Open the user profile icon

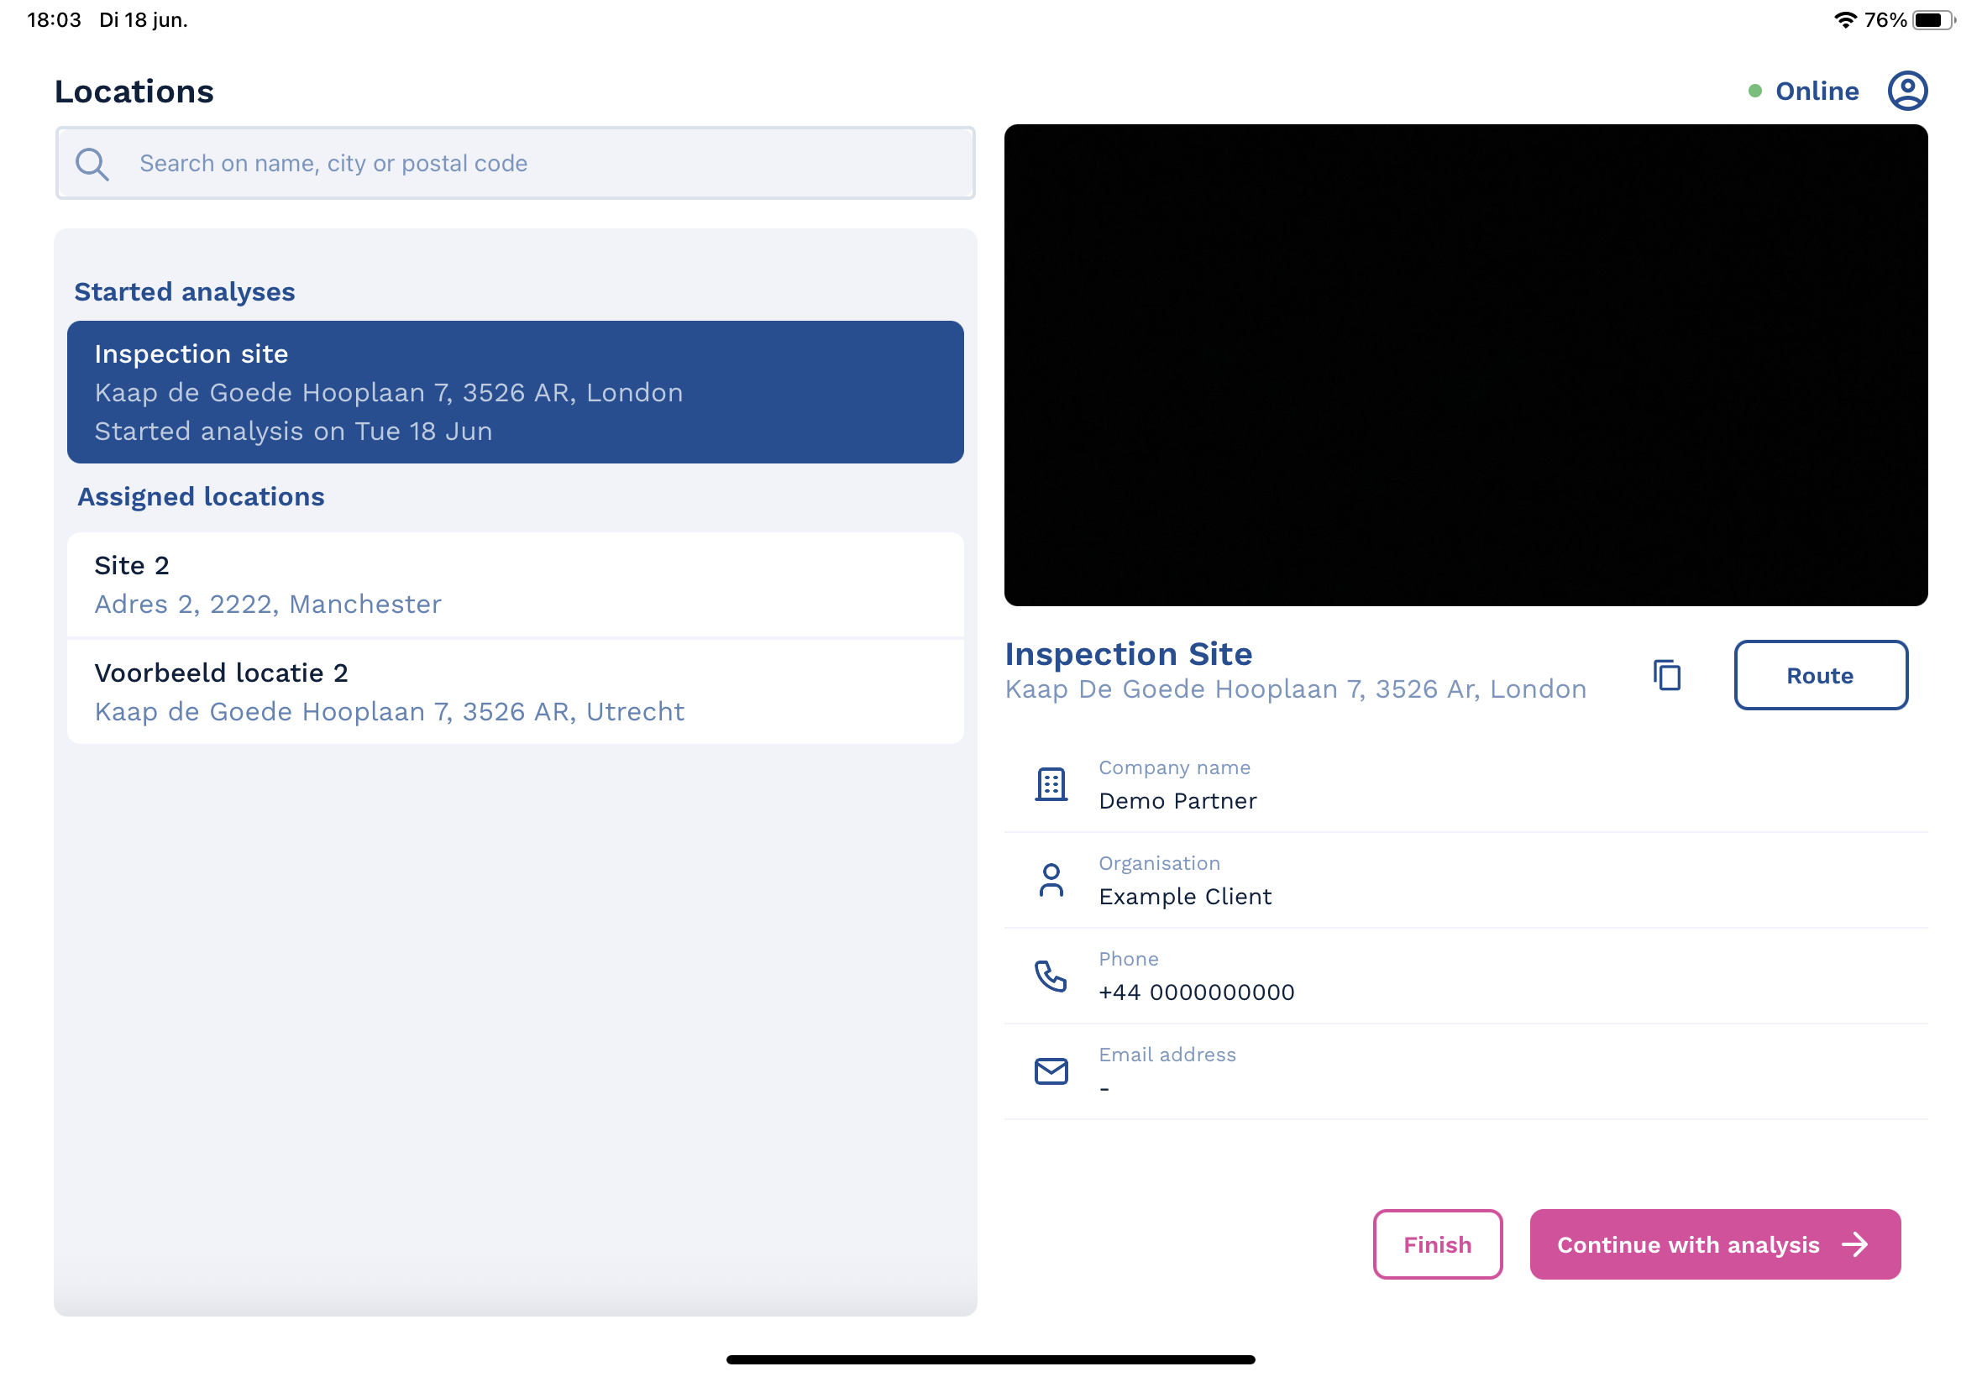pos(1906,91)
